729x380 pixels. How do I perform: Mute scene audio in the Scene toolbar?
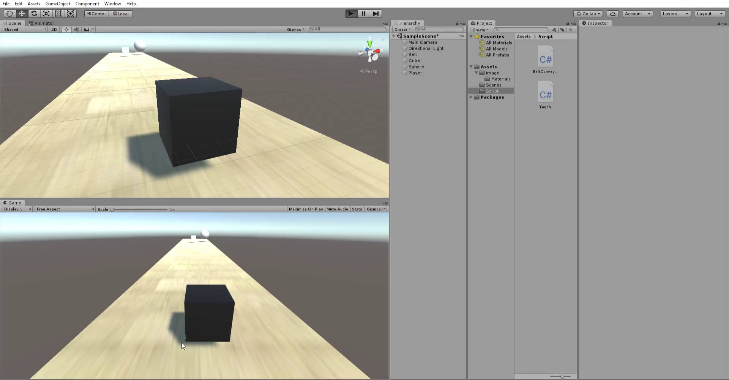77,29
